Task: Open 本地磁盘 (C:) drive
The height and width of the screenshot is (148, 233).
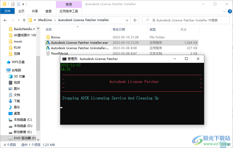Action: (x=23, y=120)
